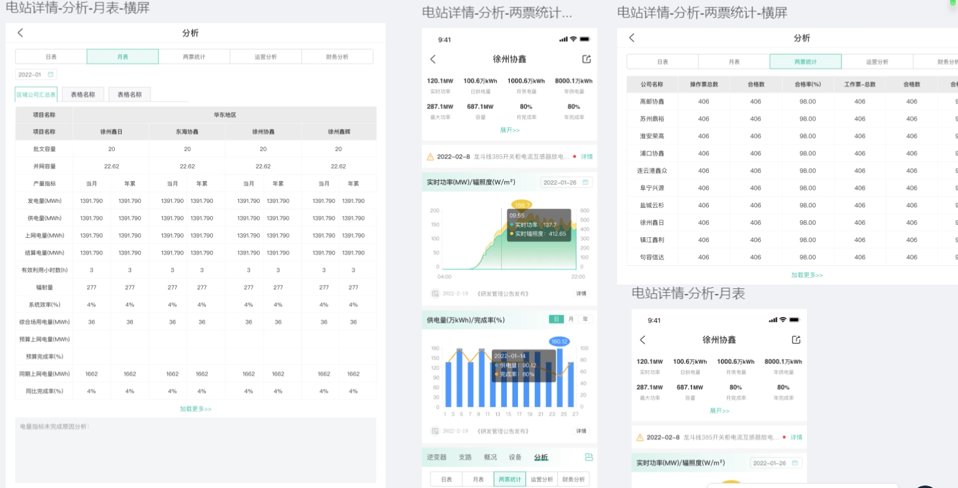958x488 pixels.
Task: Select 日 toggle on 供电量 chart
Action: click(556, 320)
